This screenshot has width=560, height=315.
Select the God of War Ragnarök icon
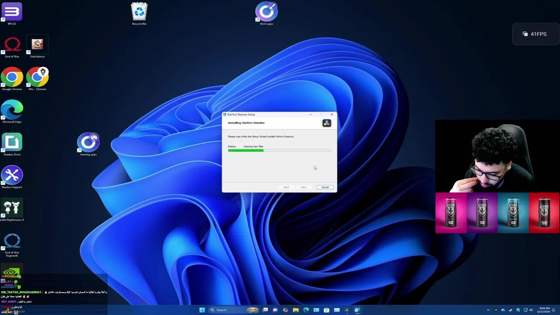point(12,245)
